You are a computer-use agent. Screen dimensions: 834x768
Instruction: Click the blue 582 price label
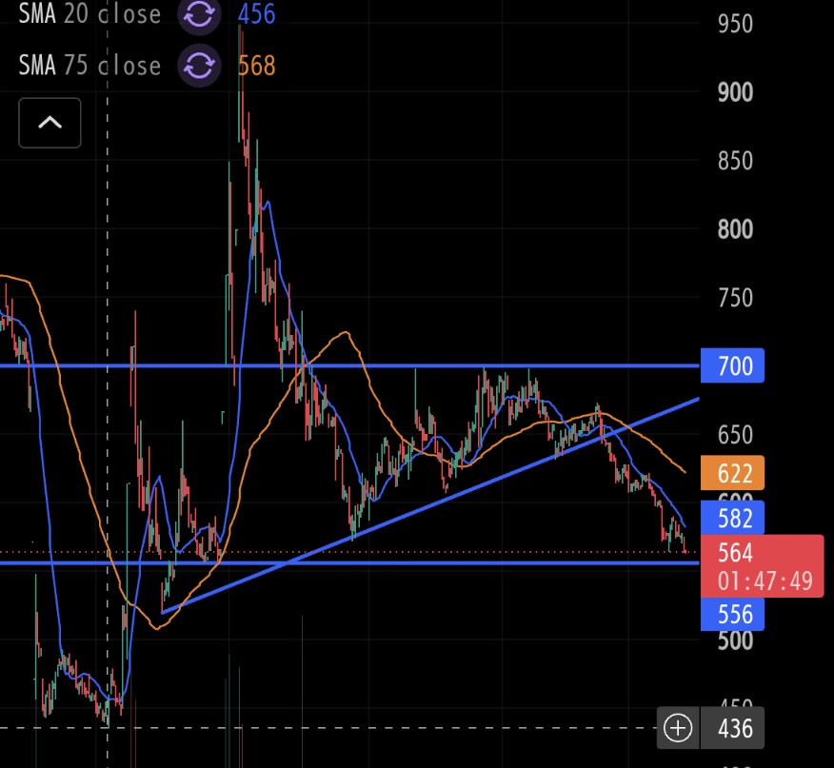point(732,518)
